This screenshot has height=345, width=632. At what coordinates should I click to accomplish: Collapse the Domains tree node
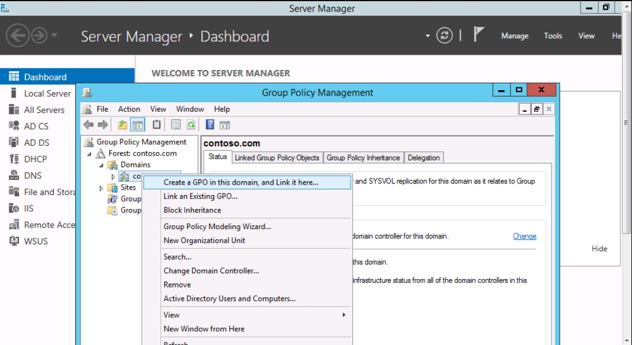pyautogui.click(x=102, y=165)
